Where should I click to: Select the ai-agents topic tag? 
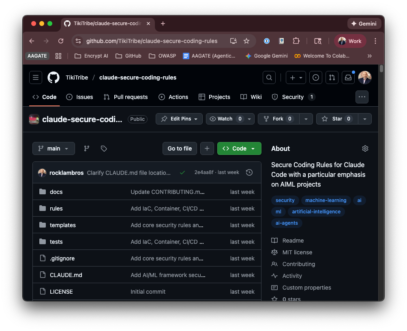[287, 223]
